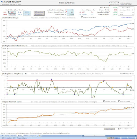
Task: Toggle the checkbox beside the report button
Action: click(x=119, y=129)
